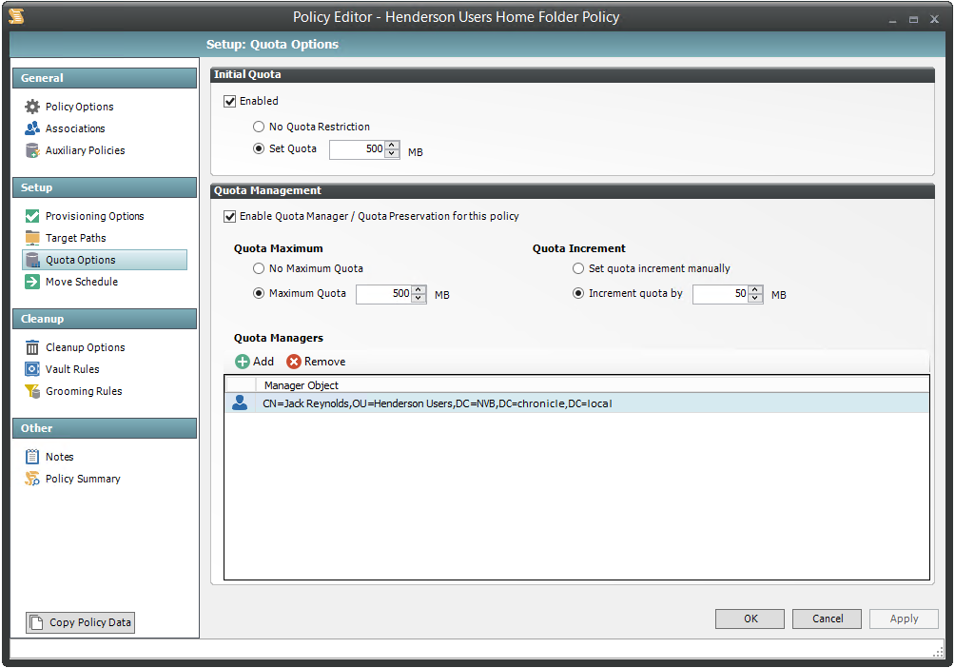
Task: Click the Apply button
Action: tap(904, 619)
